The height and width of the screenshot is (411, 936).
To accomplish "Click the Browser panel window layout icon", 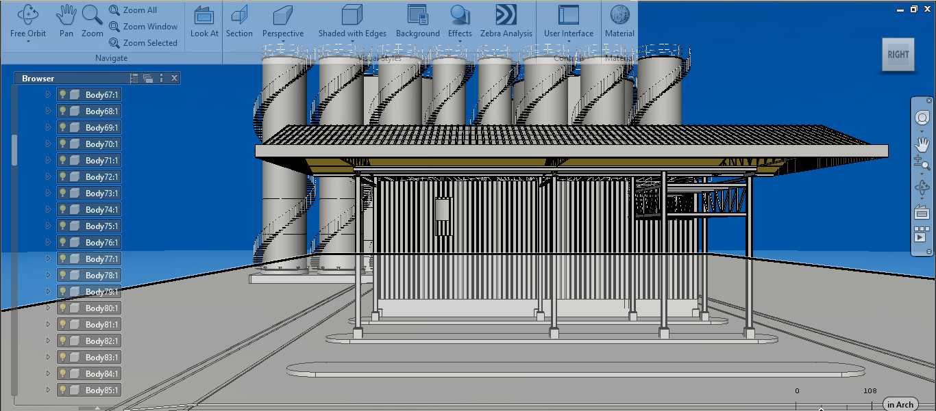I will coord(148,79).
